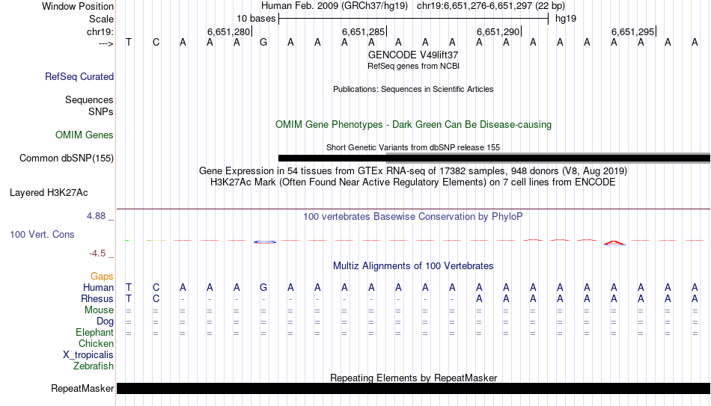Click the 4.88 PhyloP upper scale value
Image resolution: width=711 pixels, height=406 pixels.
[x=96, y=216]
